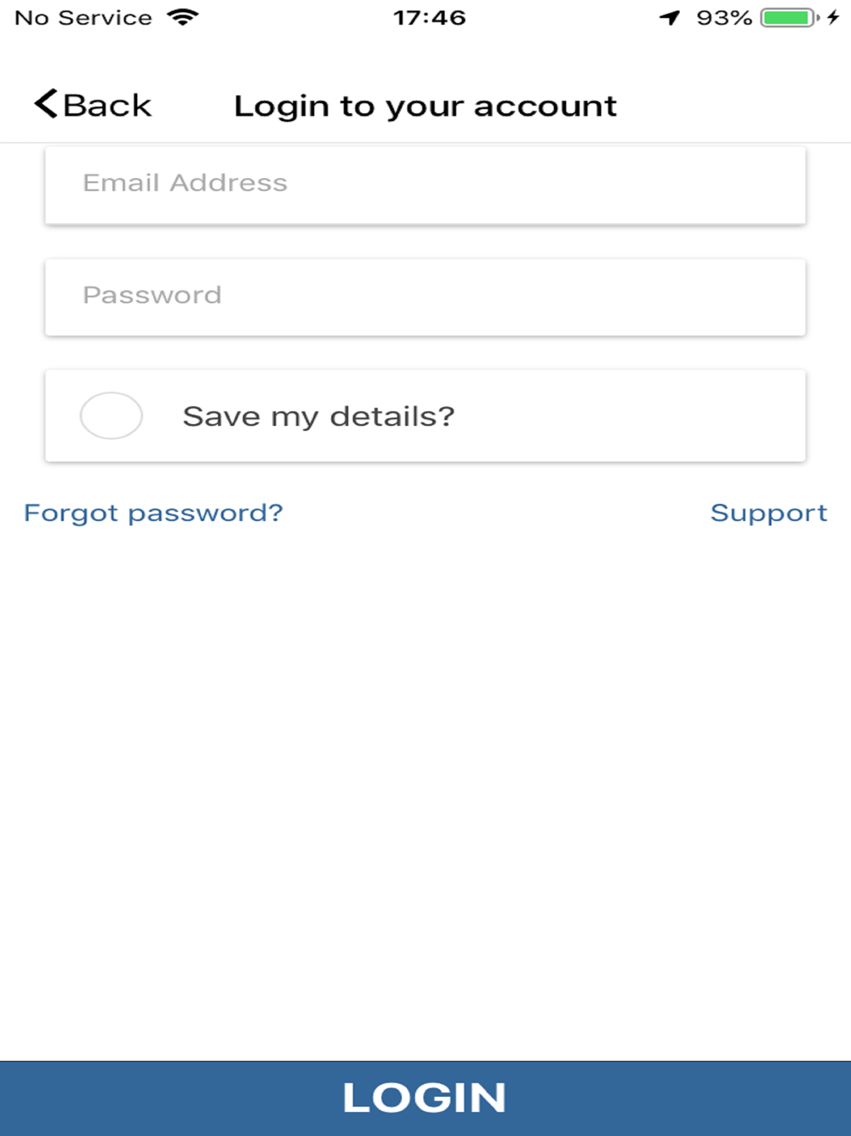
Task: Click the location services arrow icon
Action: pyautogui.click(x=670, y=17)
